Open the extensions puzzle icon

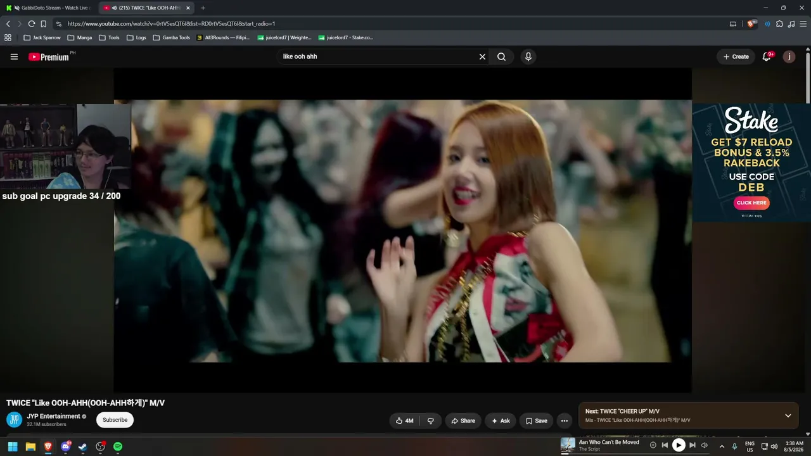(x=779, y=24)
